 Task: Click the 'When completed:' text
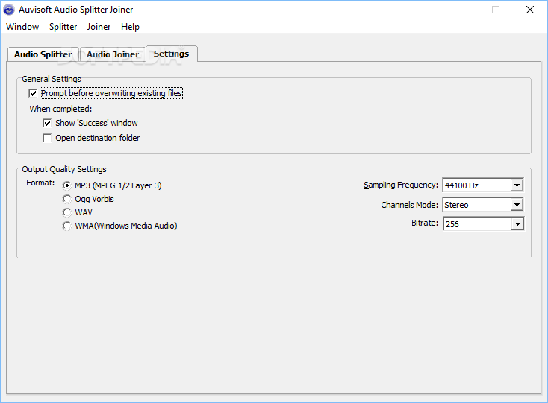click(x=60, y=109)
